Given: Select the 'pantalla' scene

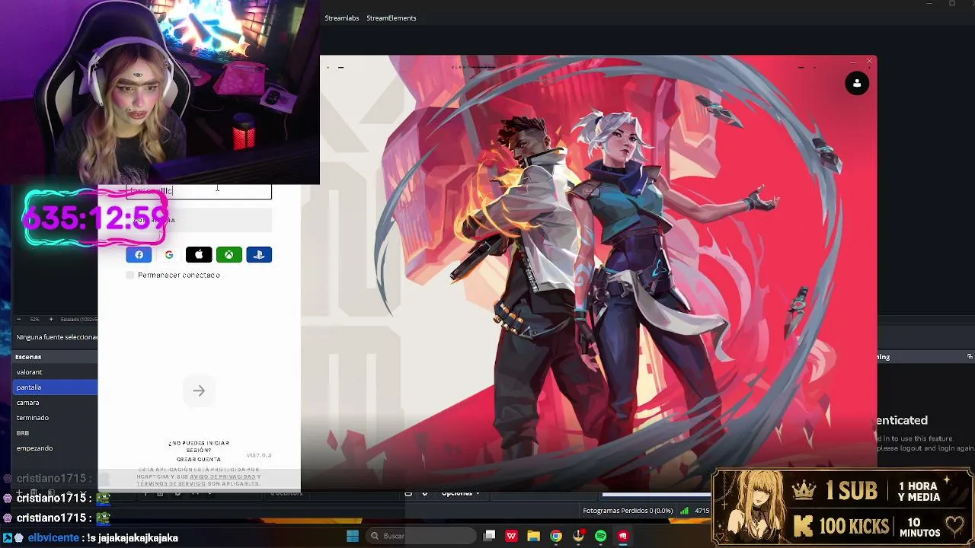Looking at the screenshot, I should [x=56, y=387].
